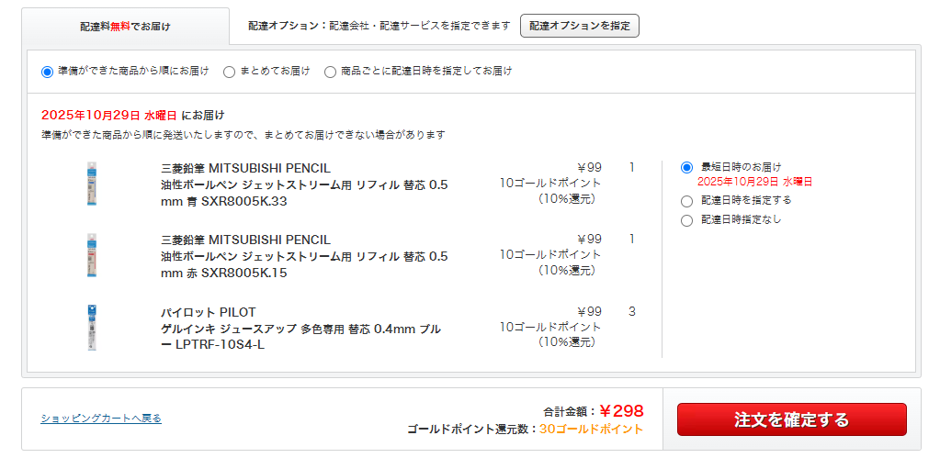The image size is (940, 469).
Task: Select the まとめてお届け radio option
Action: 230,72
